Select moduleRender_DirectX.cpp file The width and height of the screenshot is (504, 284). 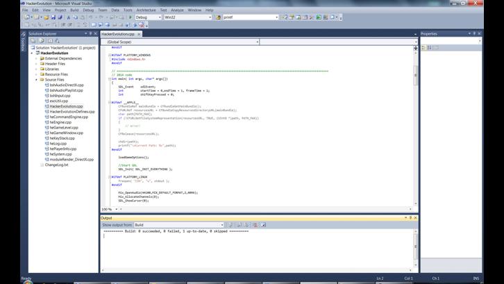(72, 160)
